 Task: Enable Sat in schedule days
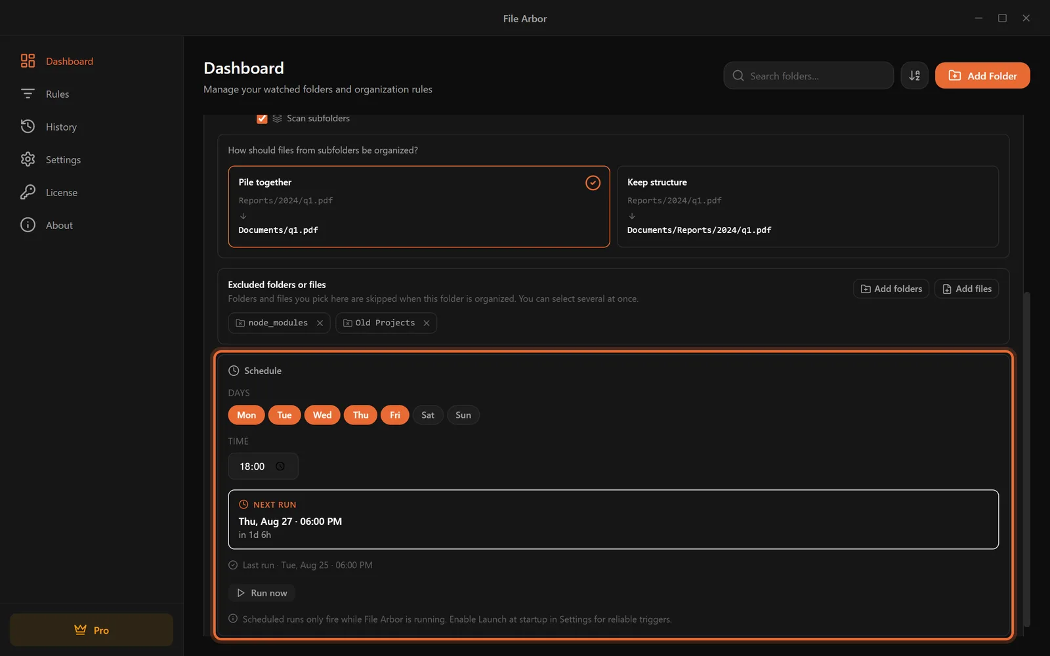428,415
